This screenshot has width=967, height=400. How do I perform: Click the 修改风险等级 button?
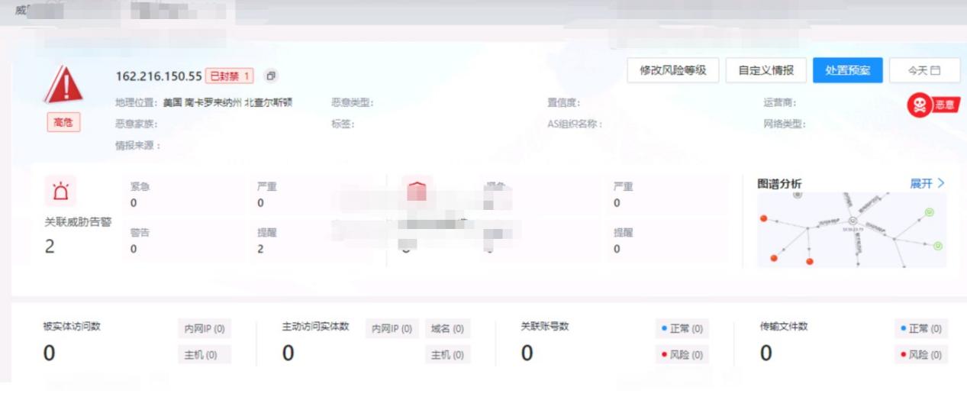coord(673,70)
